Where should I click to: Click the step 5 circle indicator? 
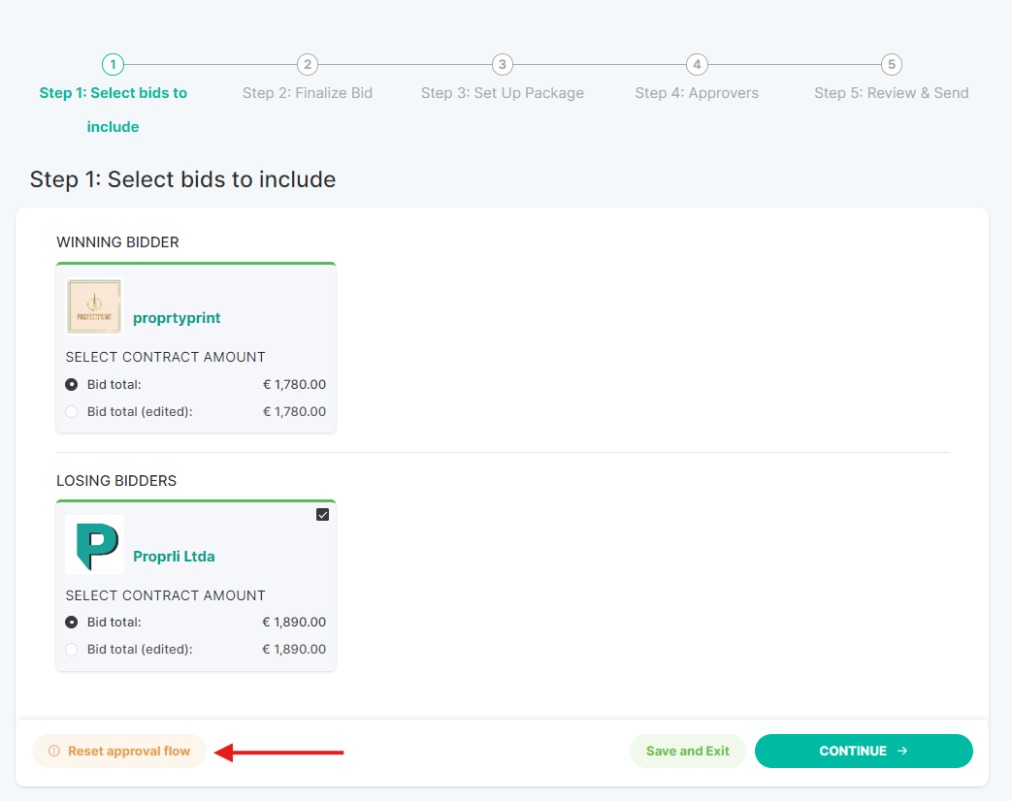click(892, 65)
